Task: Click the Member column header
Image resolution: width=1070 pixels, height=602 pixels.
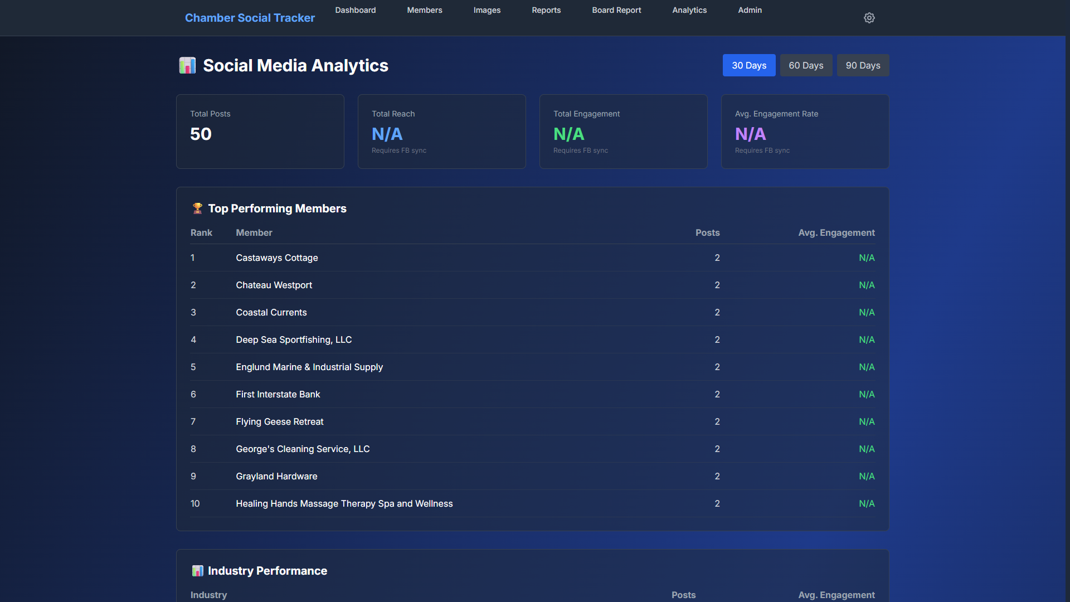Action: tap(254, 232)
